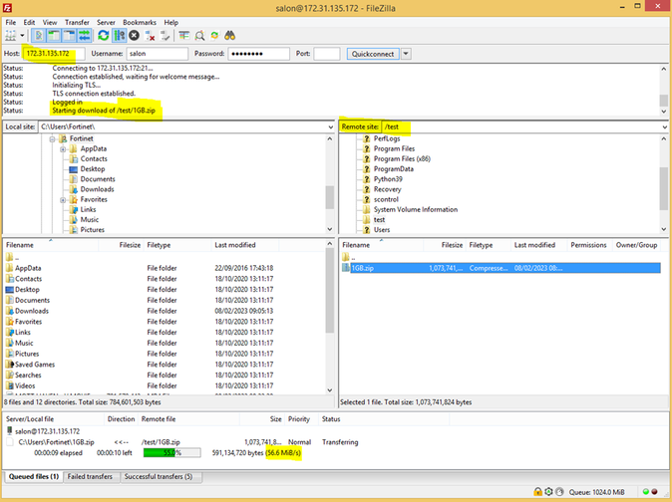The height and width of the screenshot is (502, 672).
Task: Open the Quickconnect history dropdown arrow
Action: point(406,54)
